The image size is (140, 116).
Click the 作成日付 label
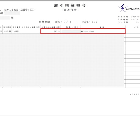tap(123, 17)
